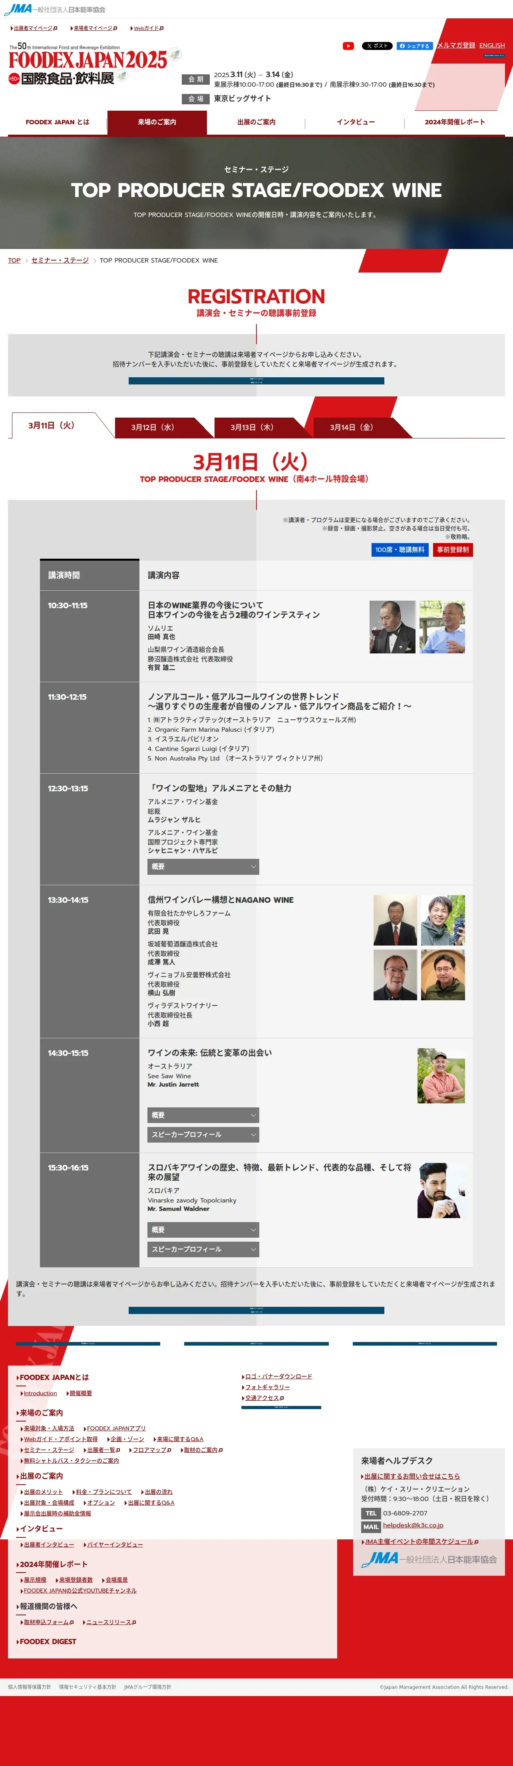Viewport: 513px width, 1766px height.
Task: Open the FOODEX JAPANアプリ footer link
Action: [115, 1429]
